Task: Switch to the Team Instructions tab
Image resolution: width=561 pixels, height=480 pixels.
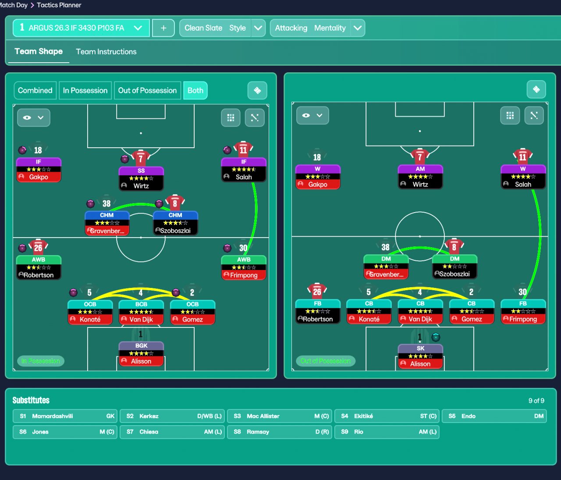Action: 106,52
